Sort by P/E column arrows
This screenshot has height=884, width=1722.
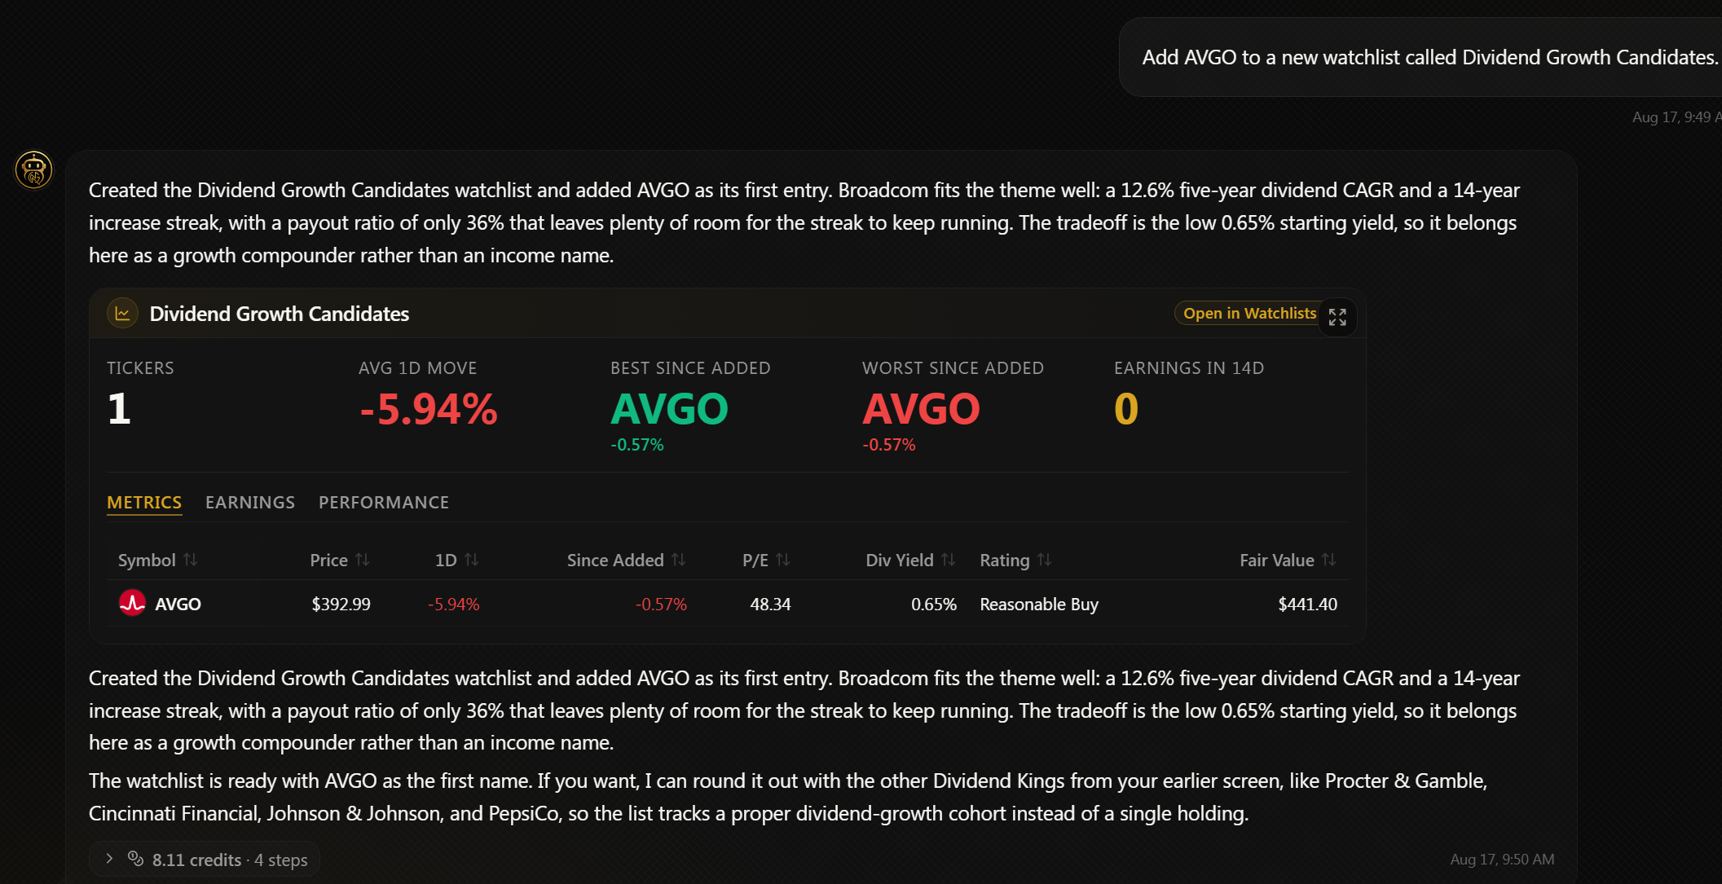[x=783, y=560]
